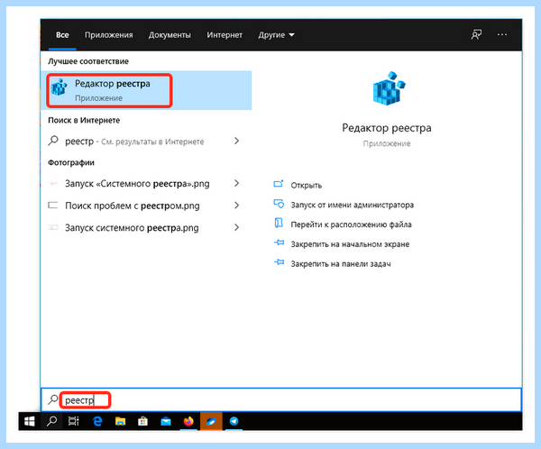Click the large Registry Editor cubes icon
The width and height of the screenshot is (541, 449).
389,88
